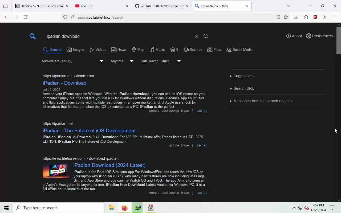Open options dots for ipadian.net result
Image resolution: width=341 pixels, height=213 pixels.
[x=193, y=145]
